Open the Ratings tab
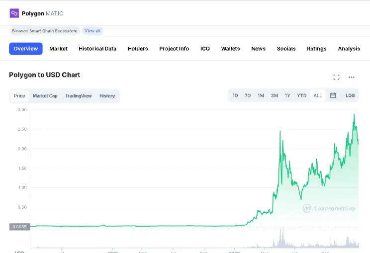370x253 pixels. (x=317, y=49)
